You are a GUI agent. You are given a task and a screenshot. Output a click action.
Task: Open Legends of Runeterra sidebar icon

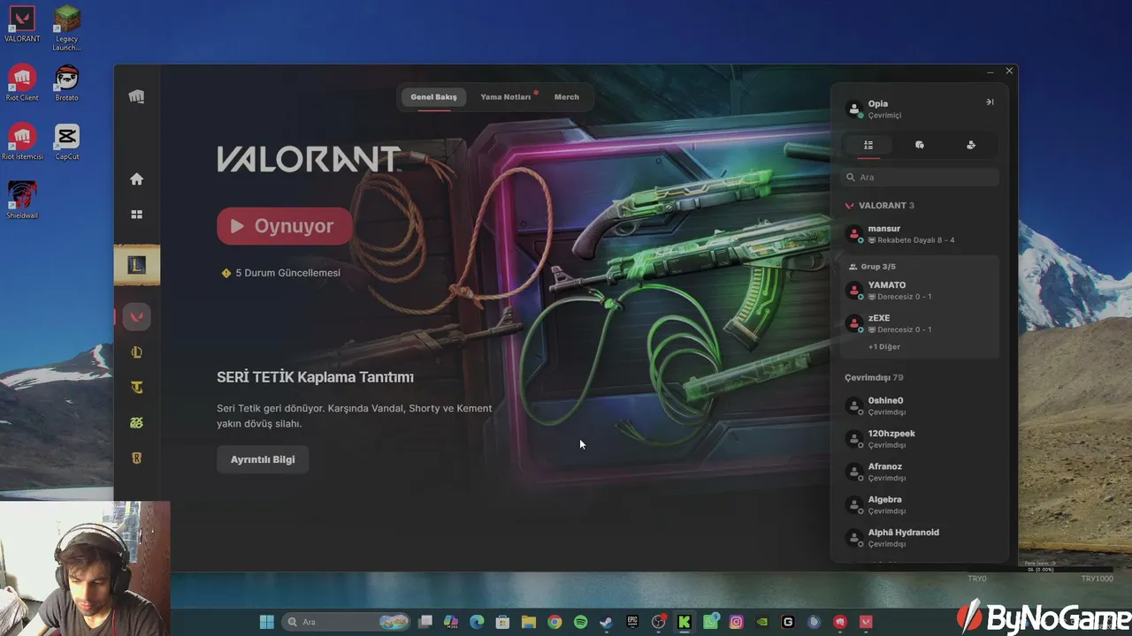point(136,458)
